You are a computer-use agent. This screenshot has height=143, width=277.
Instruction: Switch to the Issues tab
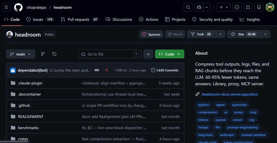[40, 19]
